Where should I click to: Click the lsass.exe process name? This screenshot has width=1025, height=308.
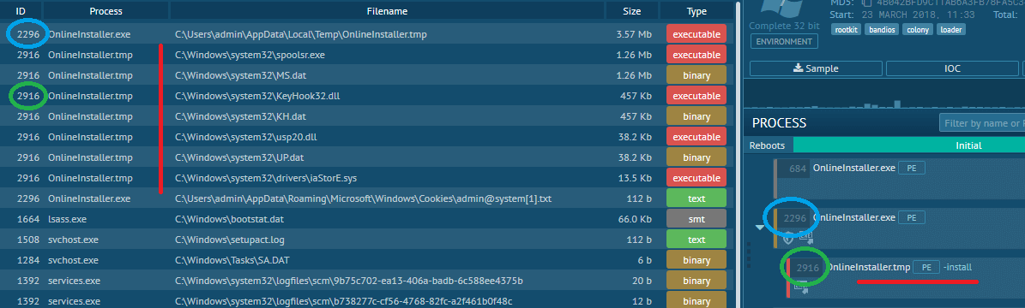click(x=67, y=219)
